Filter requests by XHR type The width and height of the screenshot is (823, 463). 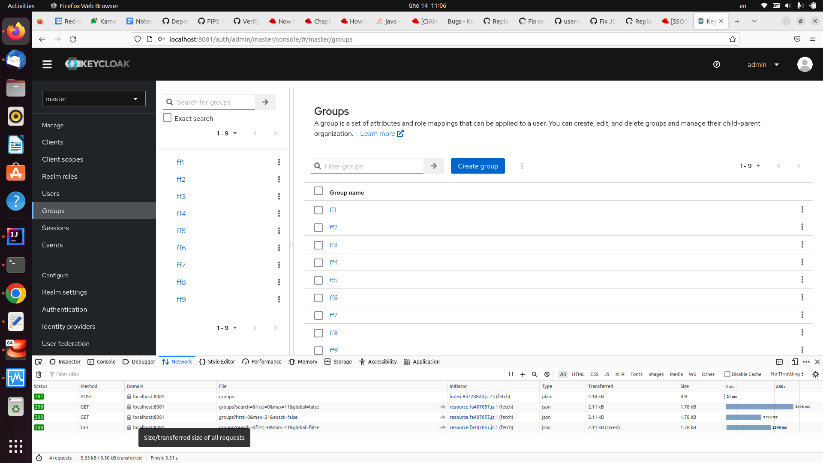click(x=620, y=374)
